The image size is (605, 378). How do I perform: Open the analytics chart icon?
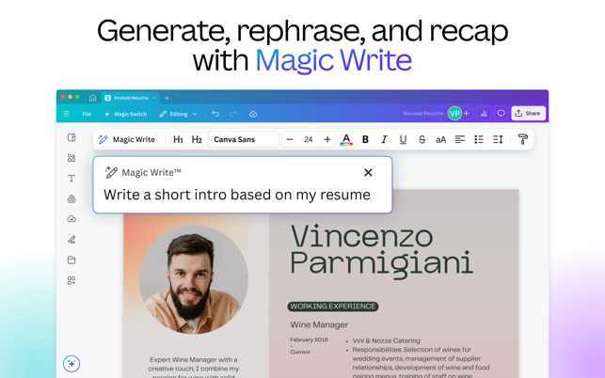pyautogui.click(x=484, y=114)
